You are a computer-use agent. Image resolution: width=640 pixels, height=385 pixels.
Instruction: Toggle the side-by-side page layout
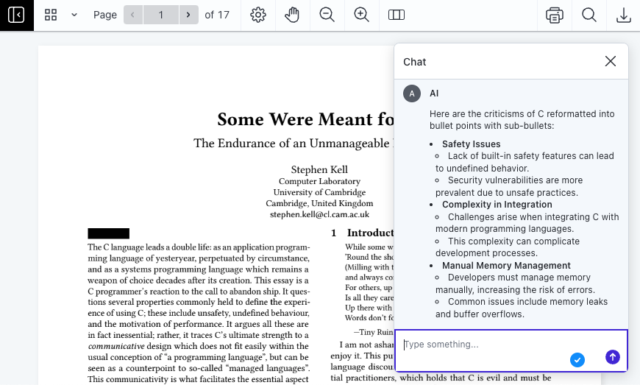[397, 15]
